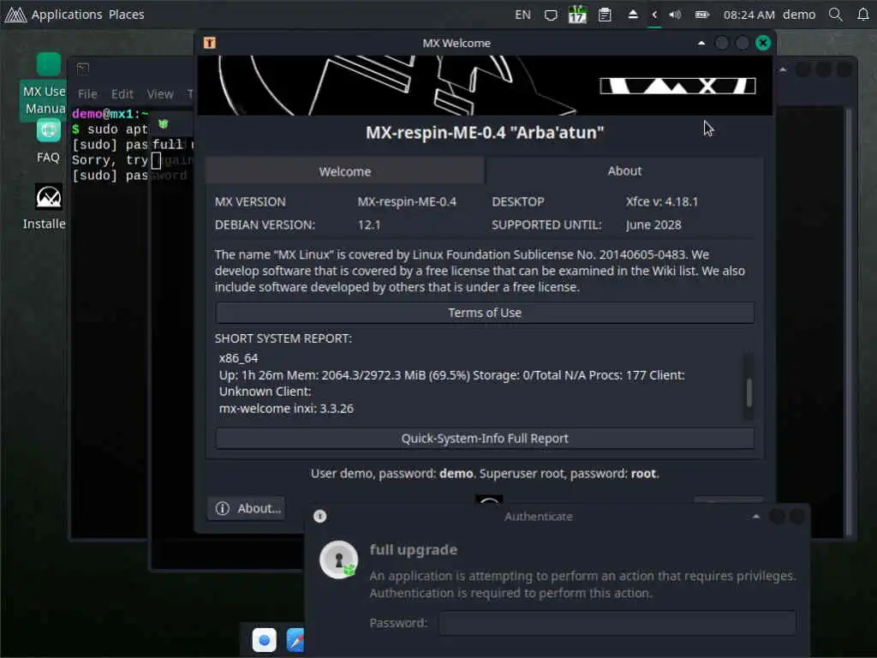This screenshot has width=877, height=658.
Task: Open the Installer desktop icon
Action: pos(45,206)
